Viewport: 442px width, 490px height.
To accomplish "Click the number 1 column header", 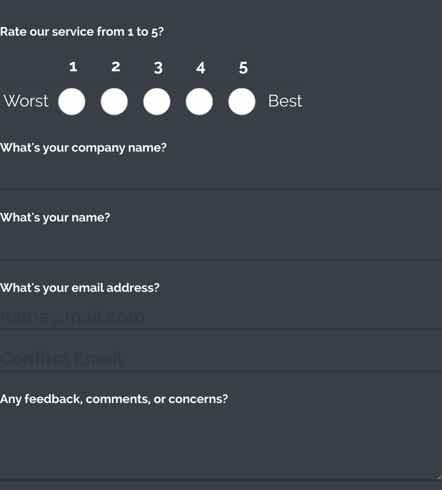I will (x=73, y=67).
